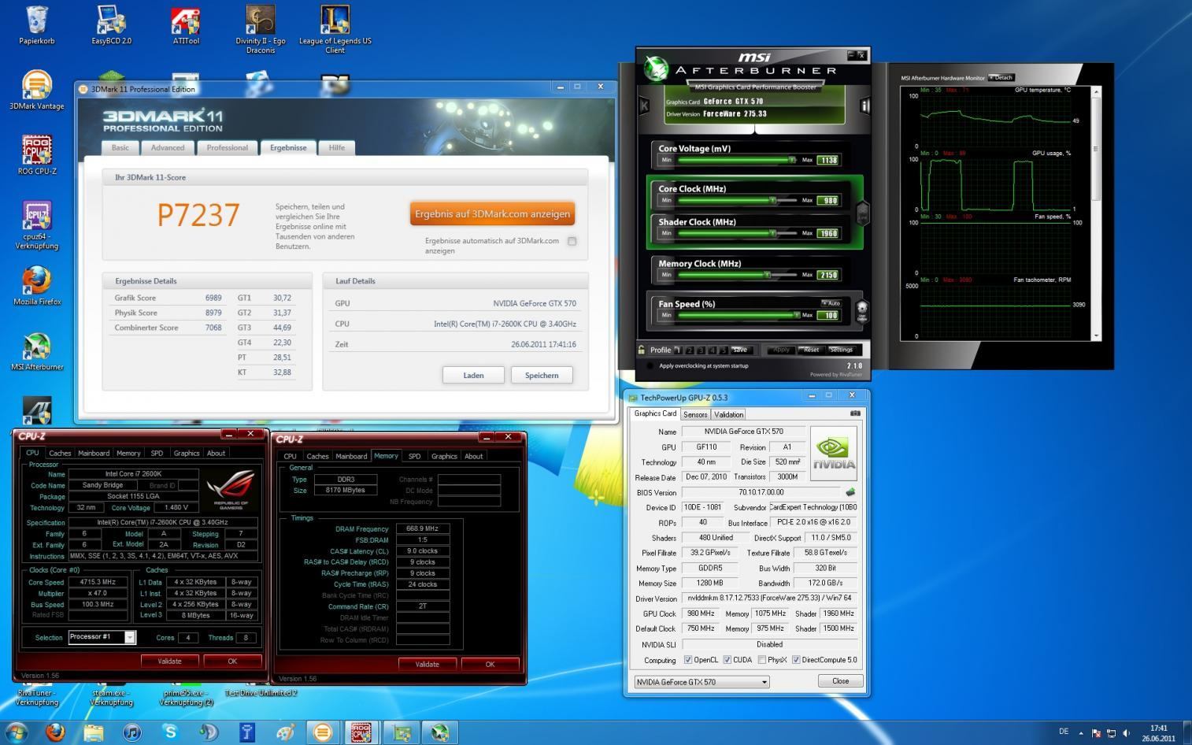Toggle OpenCL checkbox in GPU-Z
The image size is (1192, 745).
click(x=688, y=660)
